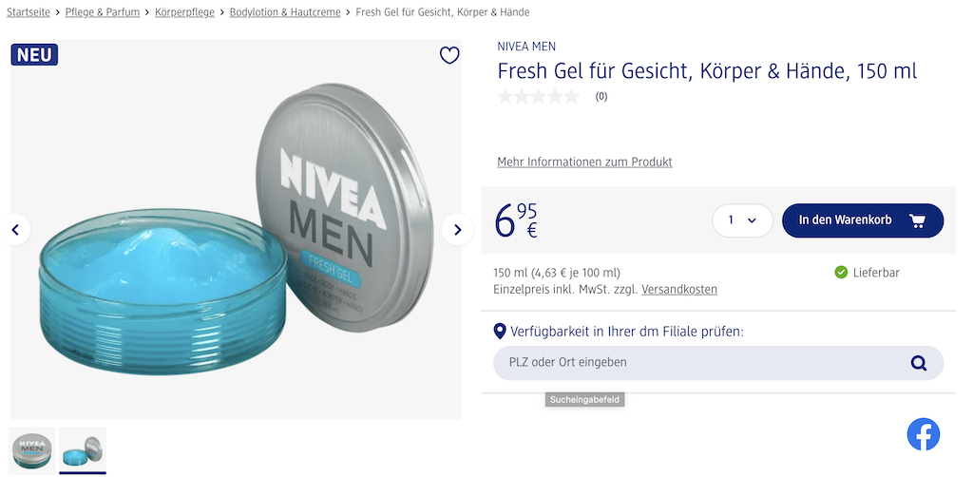Click the star rating row
Image resolution: width=973 pixels, height=477 pixels.
coord(538,96)
